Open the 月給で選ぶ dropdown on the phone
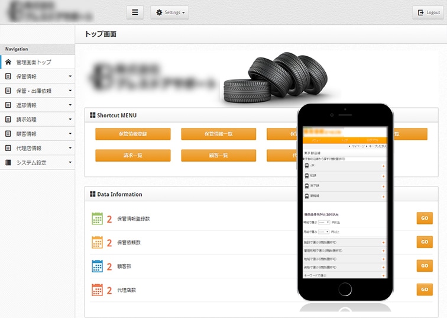The image size is (447, 318). click(x=324, y=232)
